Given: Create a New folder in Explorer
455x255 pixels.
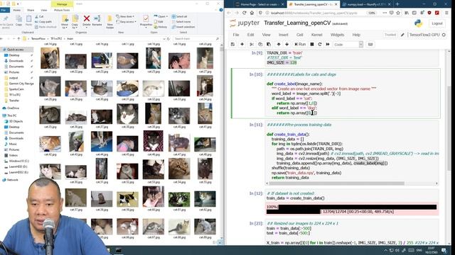Looking at the screenshot, I should coord(109,22).
